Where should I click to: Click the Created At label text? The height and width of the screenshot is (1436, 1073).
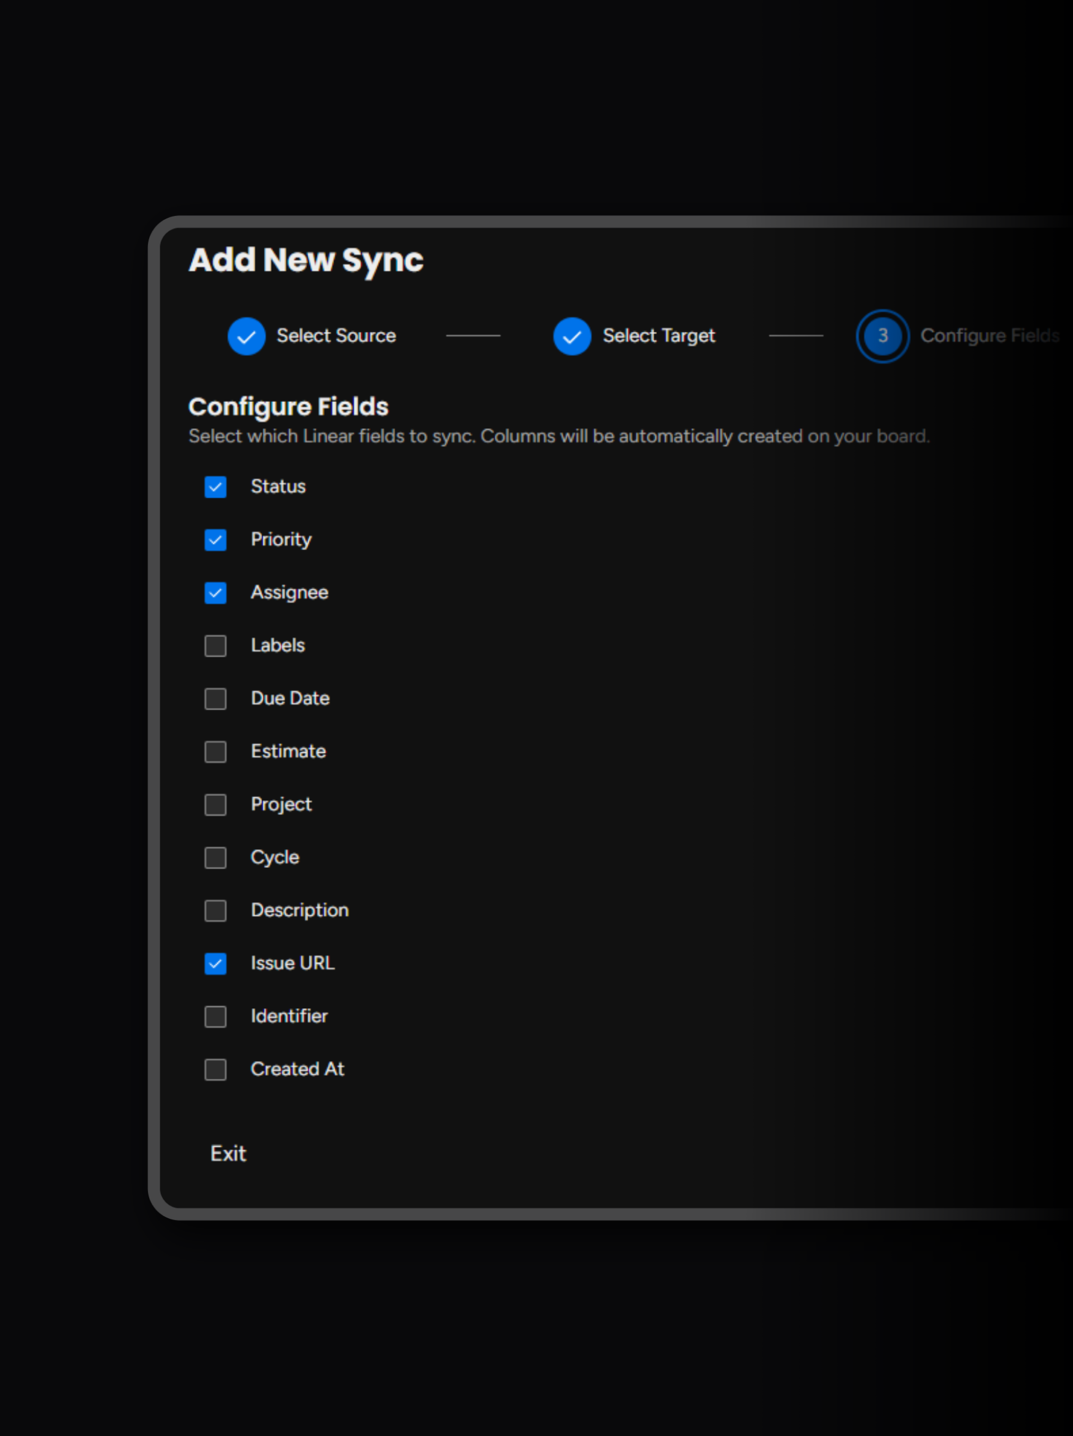pyautogui.click(x=298, y=1069)
